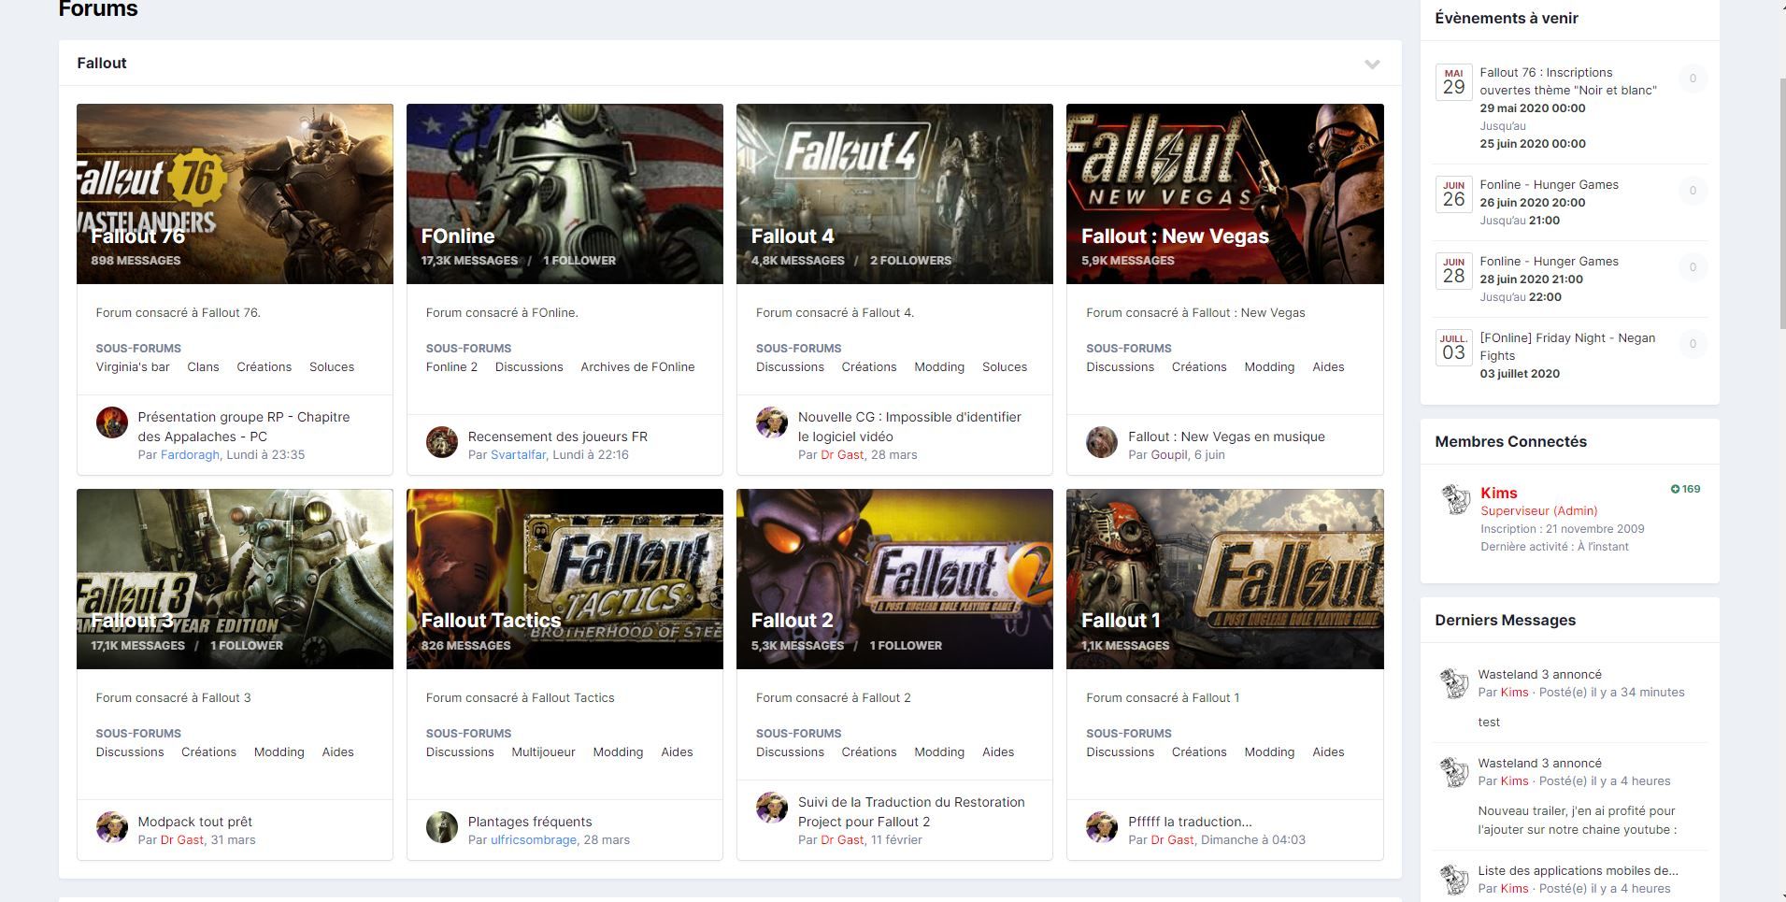
Task: Open Soluces sub-forum of Fallout 4
Action: (x=1005, y=367)
